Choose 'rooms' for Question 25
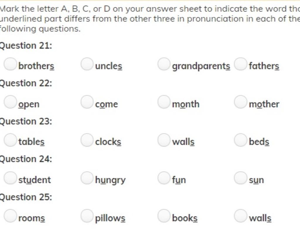 [x=10, y=216]
